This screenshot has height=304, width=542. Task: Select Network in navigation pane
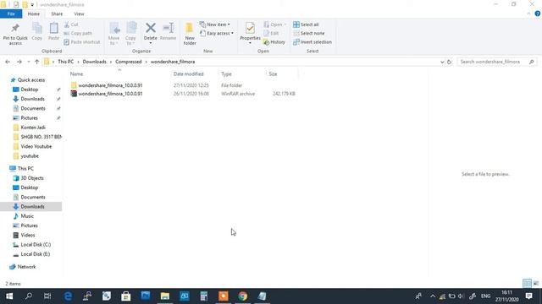coord(26,267)
